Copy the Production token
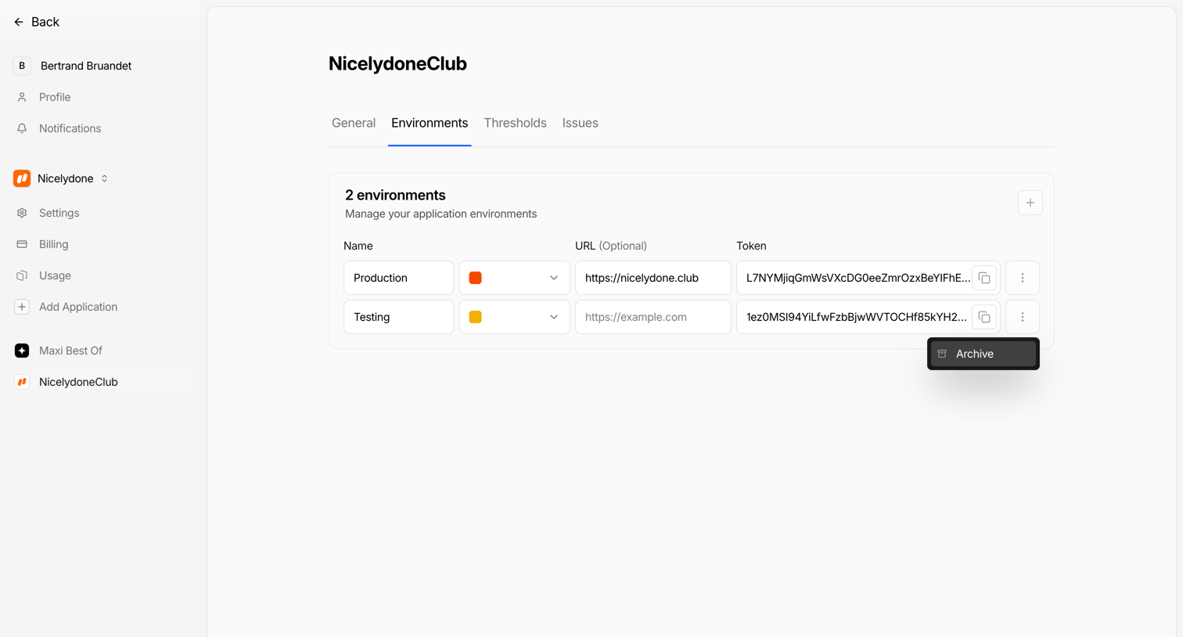1183x637 pixels. (x=984, y=278)
